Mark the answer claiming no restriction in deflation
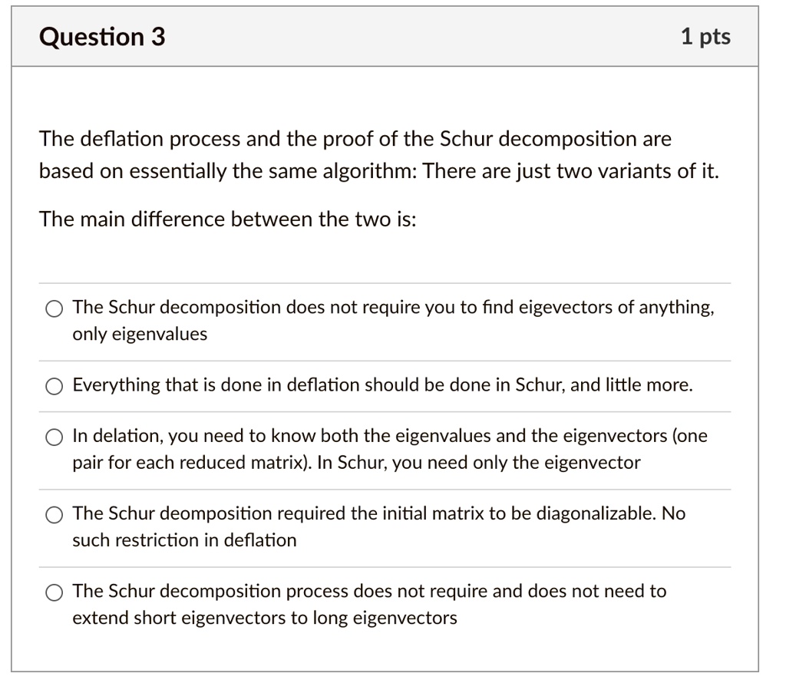Viewport: 786px width, 683px height. click(x=54, y=514)
